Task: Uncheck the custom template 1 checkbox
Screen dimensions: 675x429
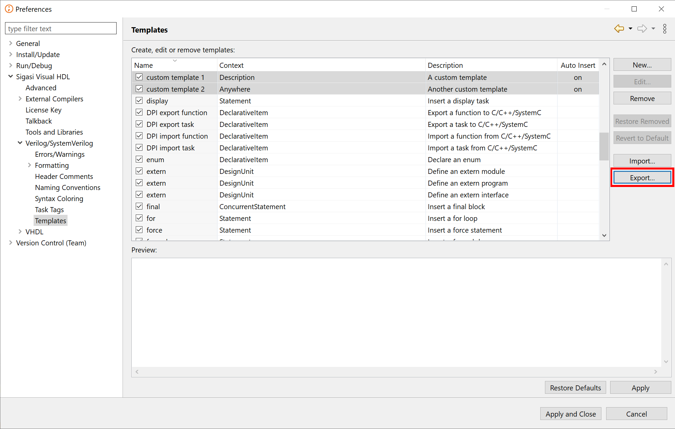Action: click(139, 77)
